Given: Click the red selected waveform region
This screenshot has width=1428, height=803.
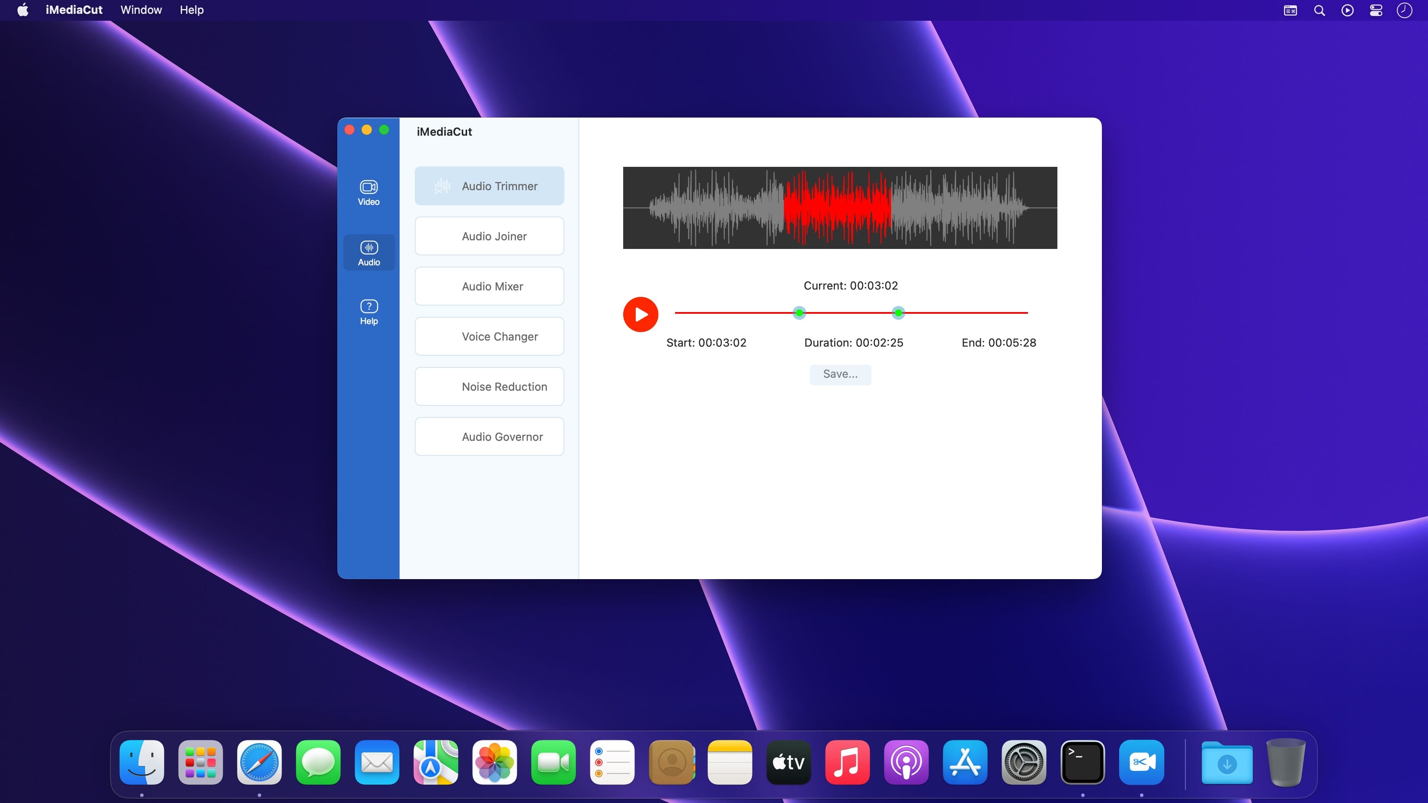Looking at the screenshot, I should click(837, 208).
